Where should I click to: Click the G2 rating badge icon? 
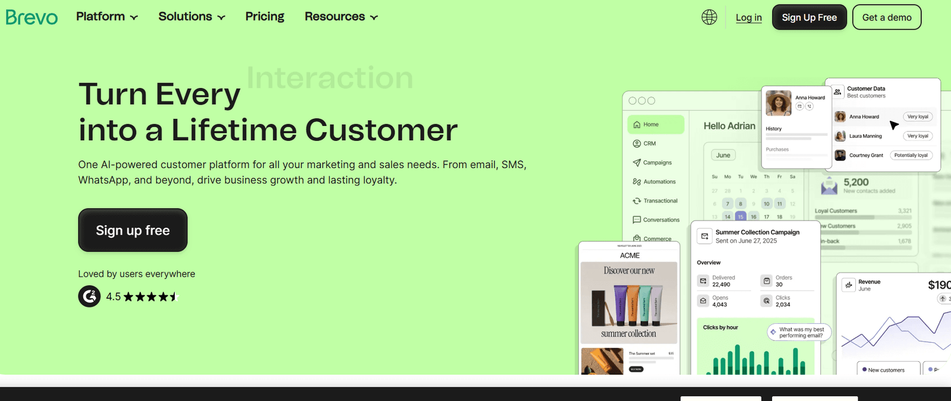pos(89,296)
